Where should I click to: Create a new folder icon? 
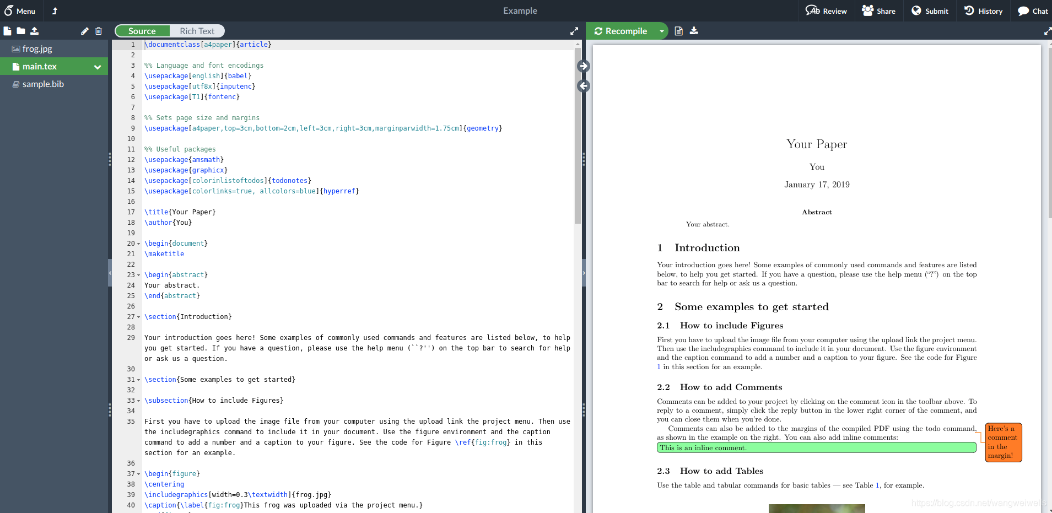coord(21,31)
